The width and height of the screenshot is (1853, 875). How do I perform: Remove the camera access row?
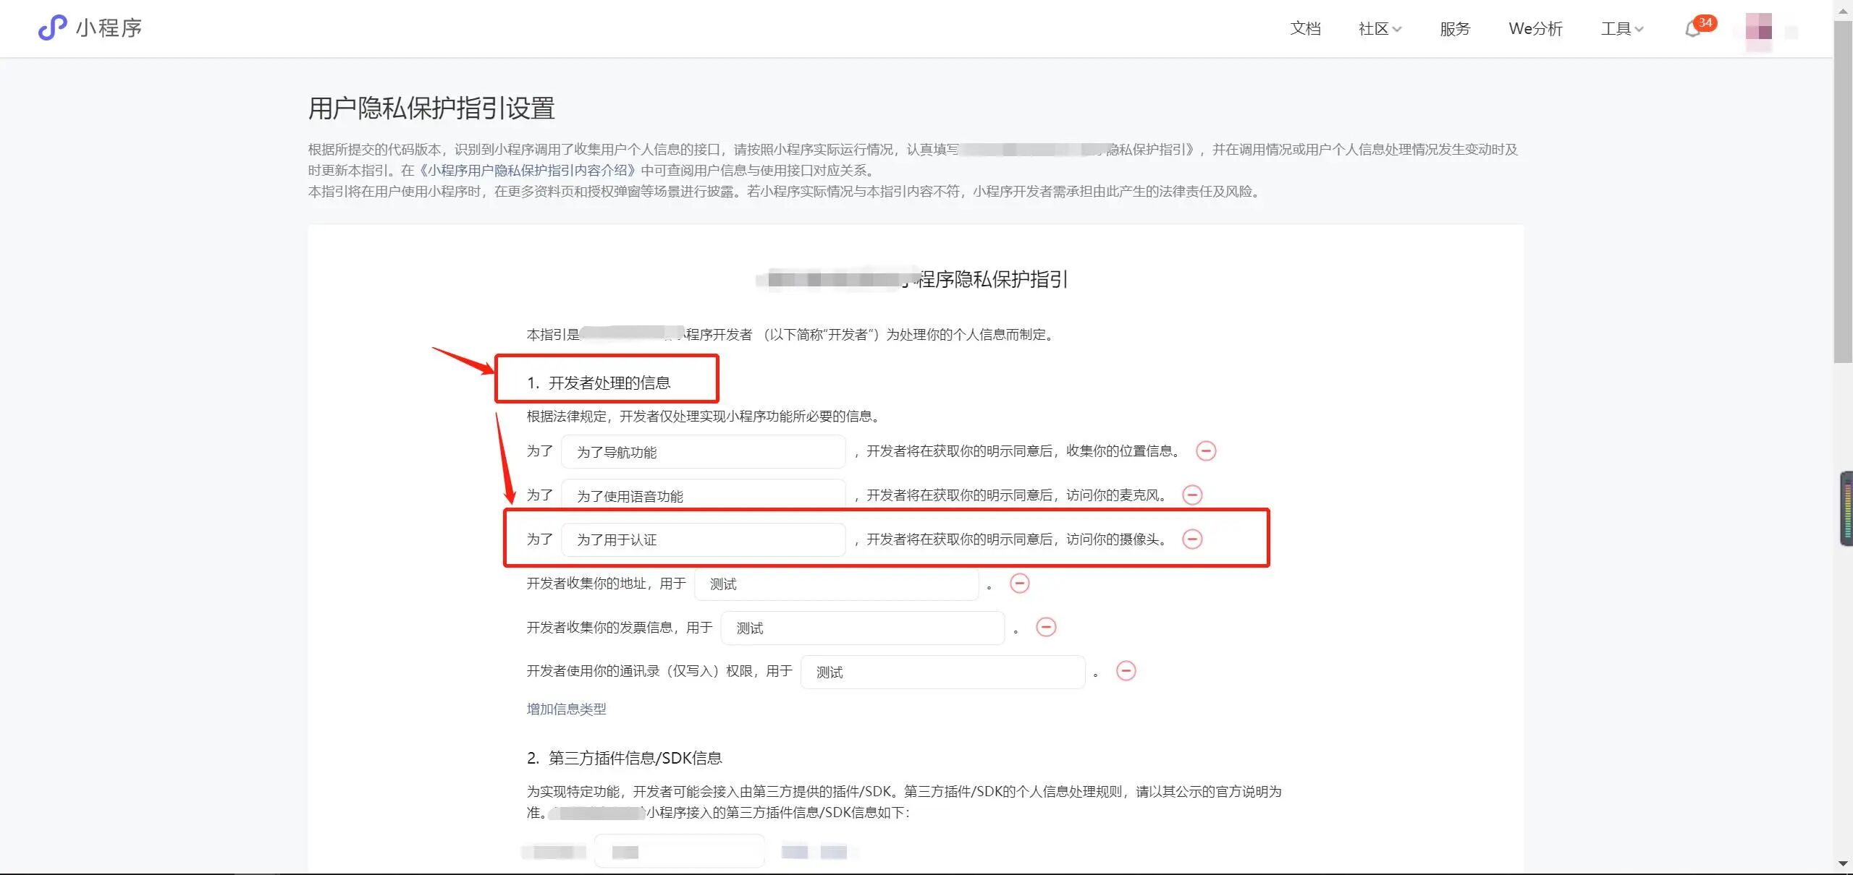tap(1191, 539)
